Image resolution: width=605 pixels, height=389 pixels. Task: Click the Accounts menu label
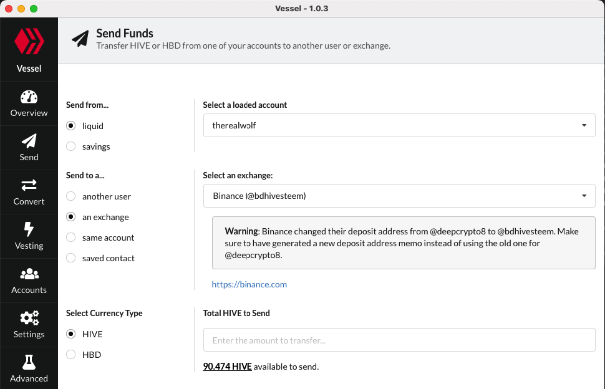pos(29,290)
